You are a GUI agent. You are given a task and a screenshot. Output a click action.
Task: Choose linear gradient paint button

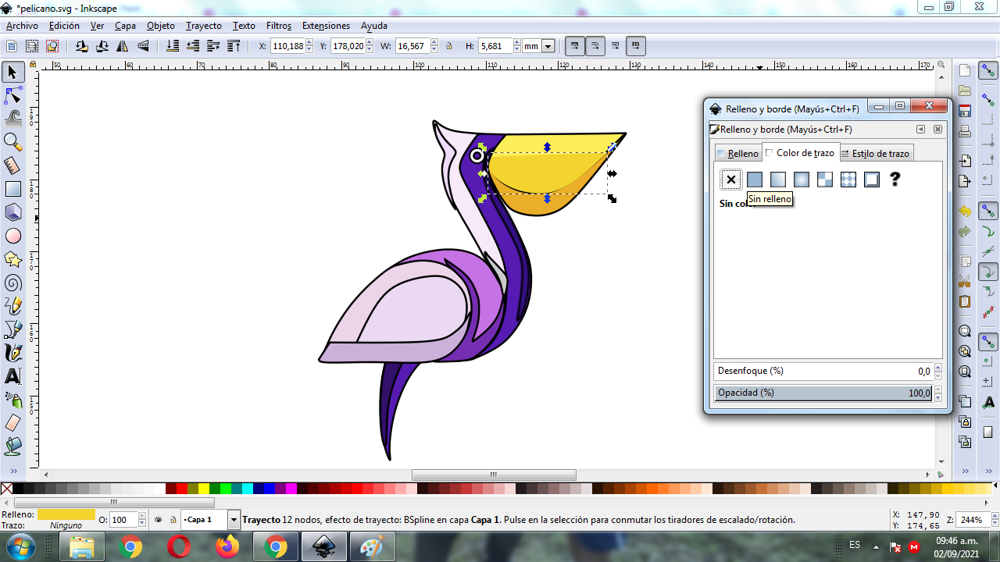pyautogui.click(x=777, y=180)
